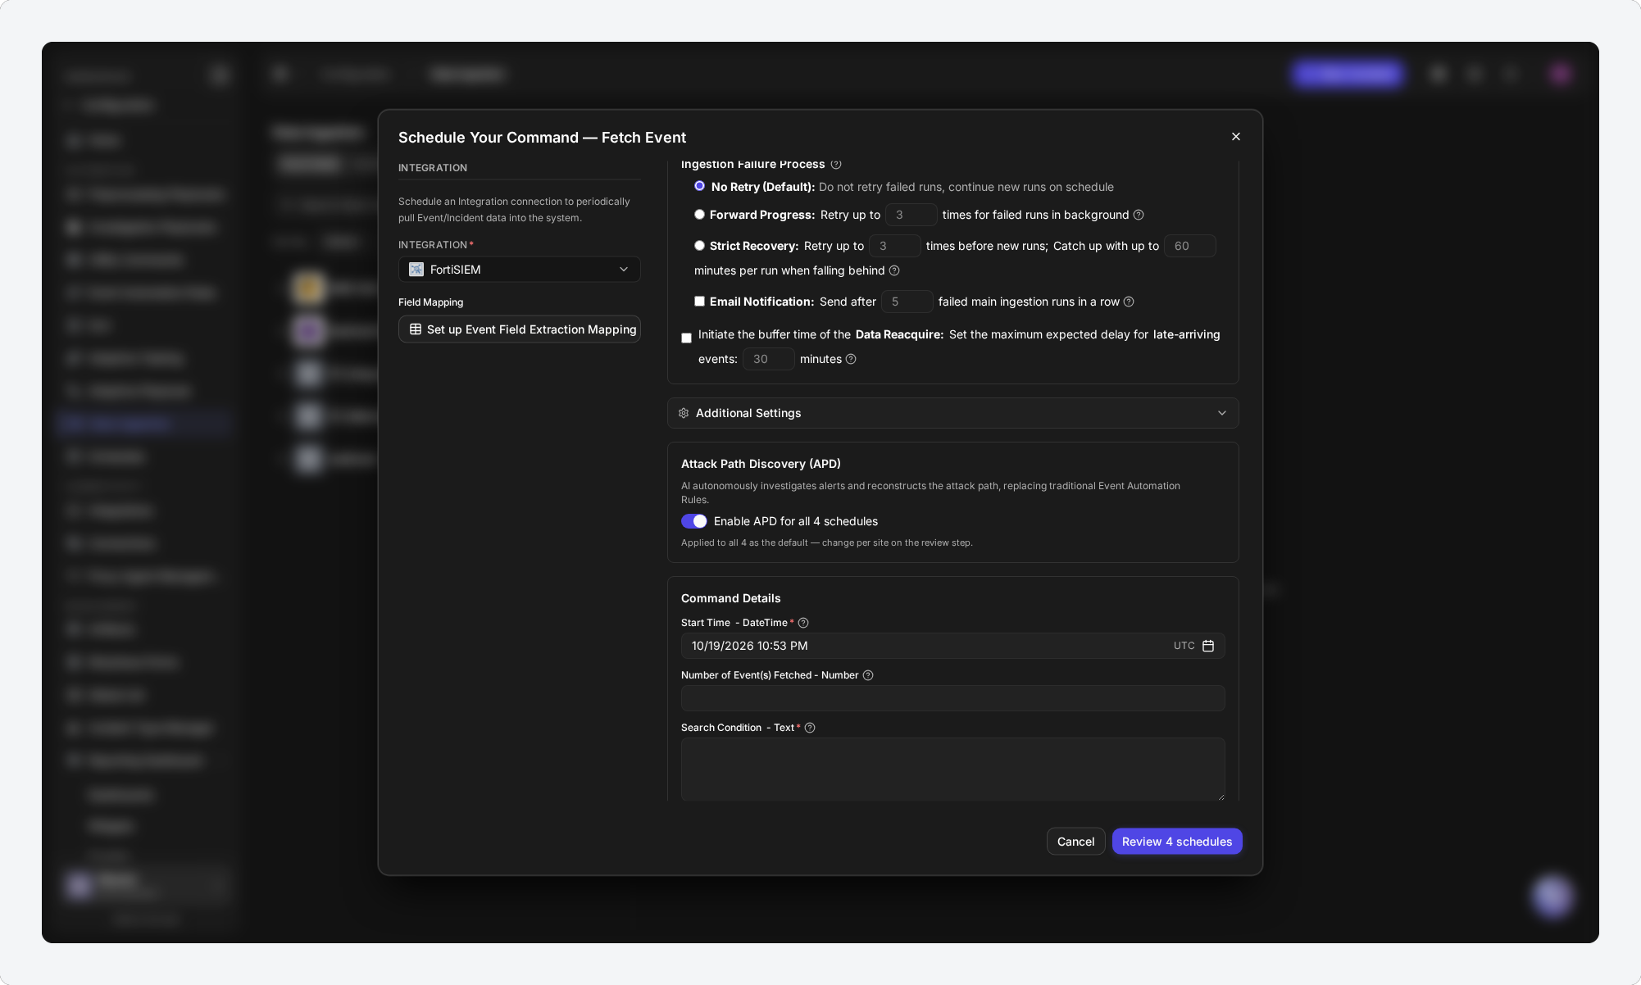
Task: Enable the Email Notification checkbox
Action: tap(700, 302)
